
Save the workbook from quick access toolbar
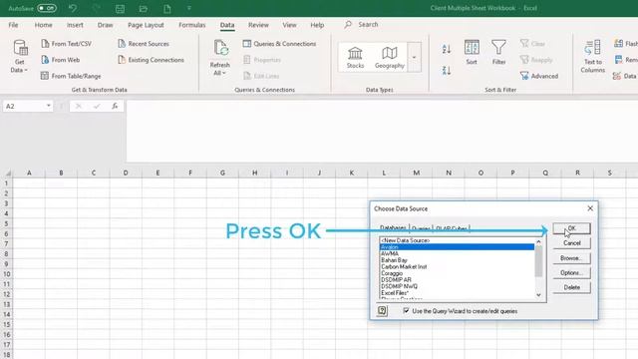tap(120, 8)
